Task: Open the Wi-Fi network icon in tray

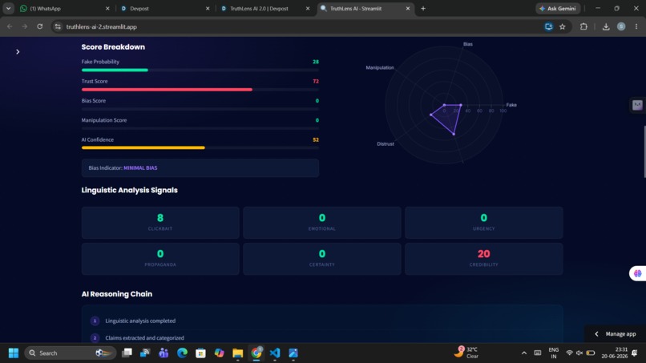Action: click(x=569, y=353)
